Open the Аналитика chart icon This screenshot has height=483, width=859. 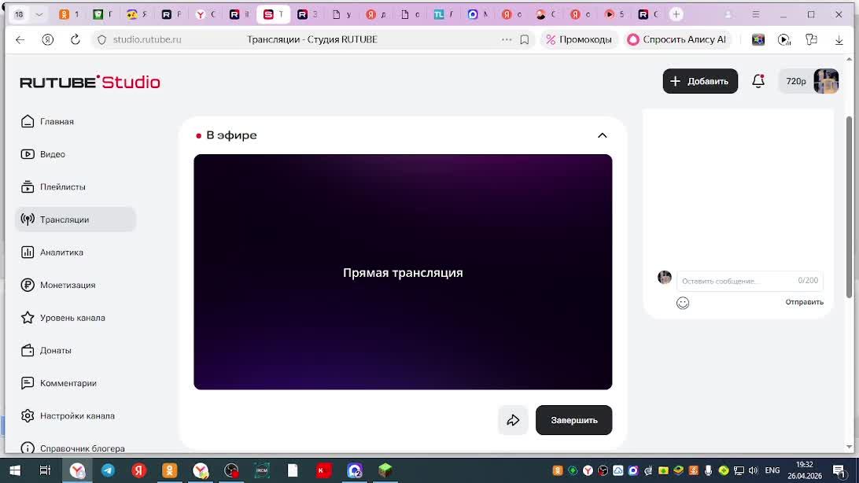click(x=28, y=253)
